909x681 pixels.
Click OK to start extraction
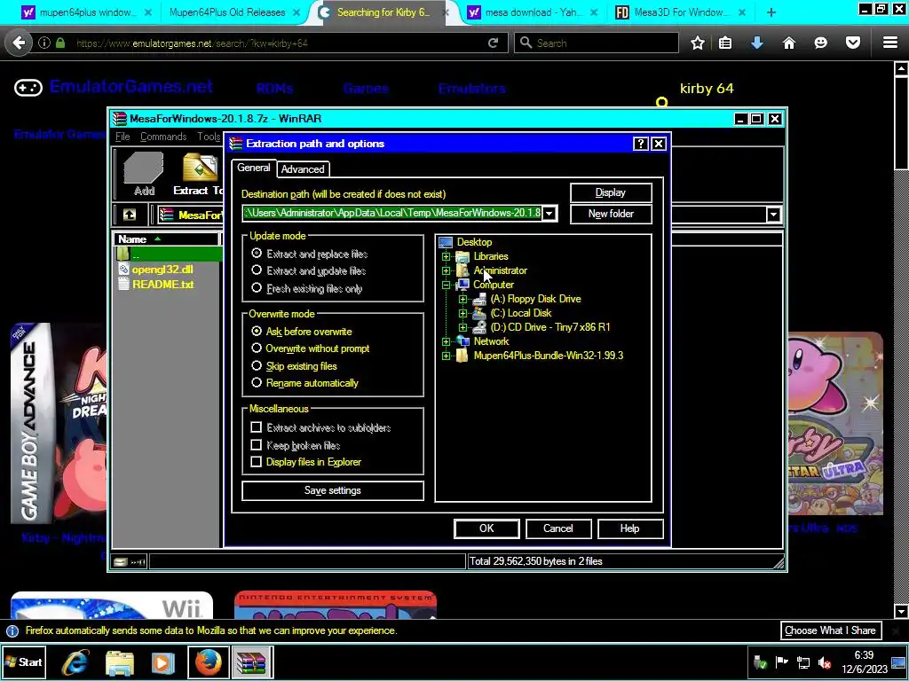486,528
